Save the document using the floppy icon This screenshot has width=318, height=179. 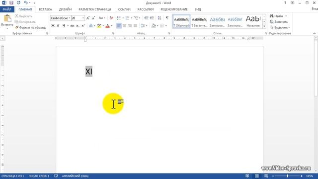11,3
